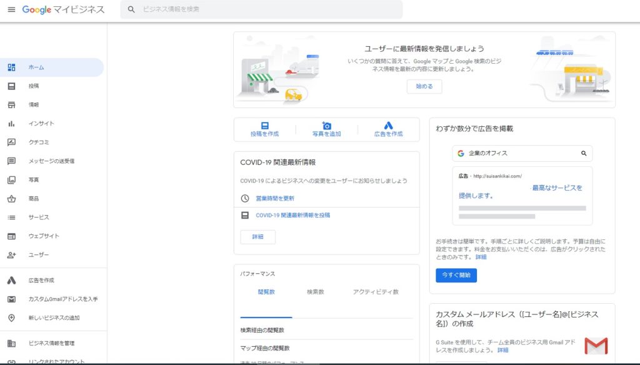The height and width of the screenshot is (365, 640).
Task: Open the COVID-19 関連最新情報を投稿 link
Action: pos(293,215)
